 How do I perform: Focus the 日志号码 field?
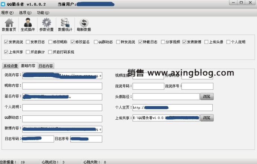38,139
